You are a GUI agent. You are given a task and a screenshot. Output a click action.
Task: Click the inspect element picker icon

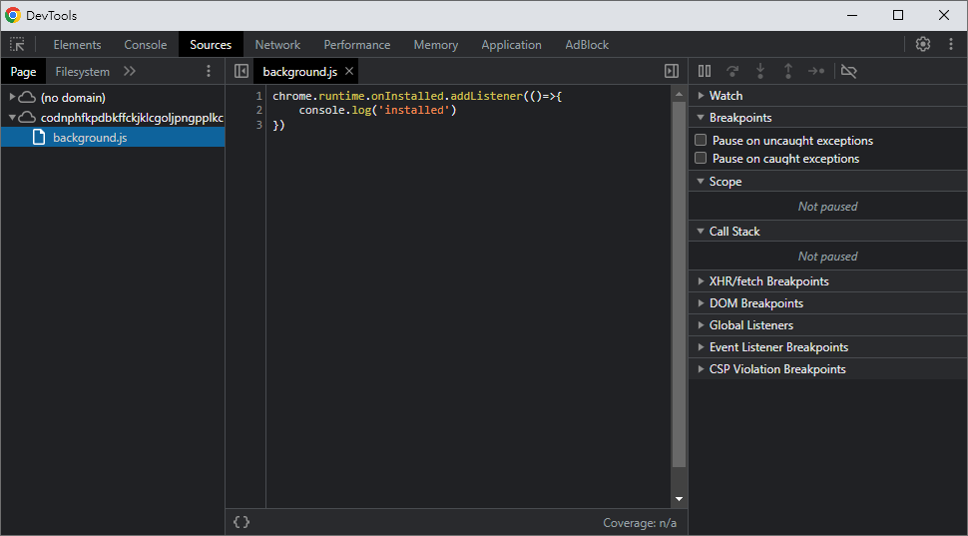click(18, 45)
